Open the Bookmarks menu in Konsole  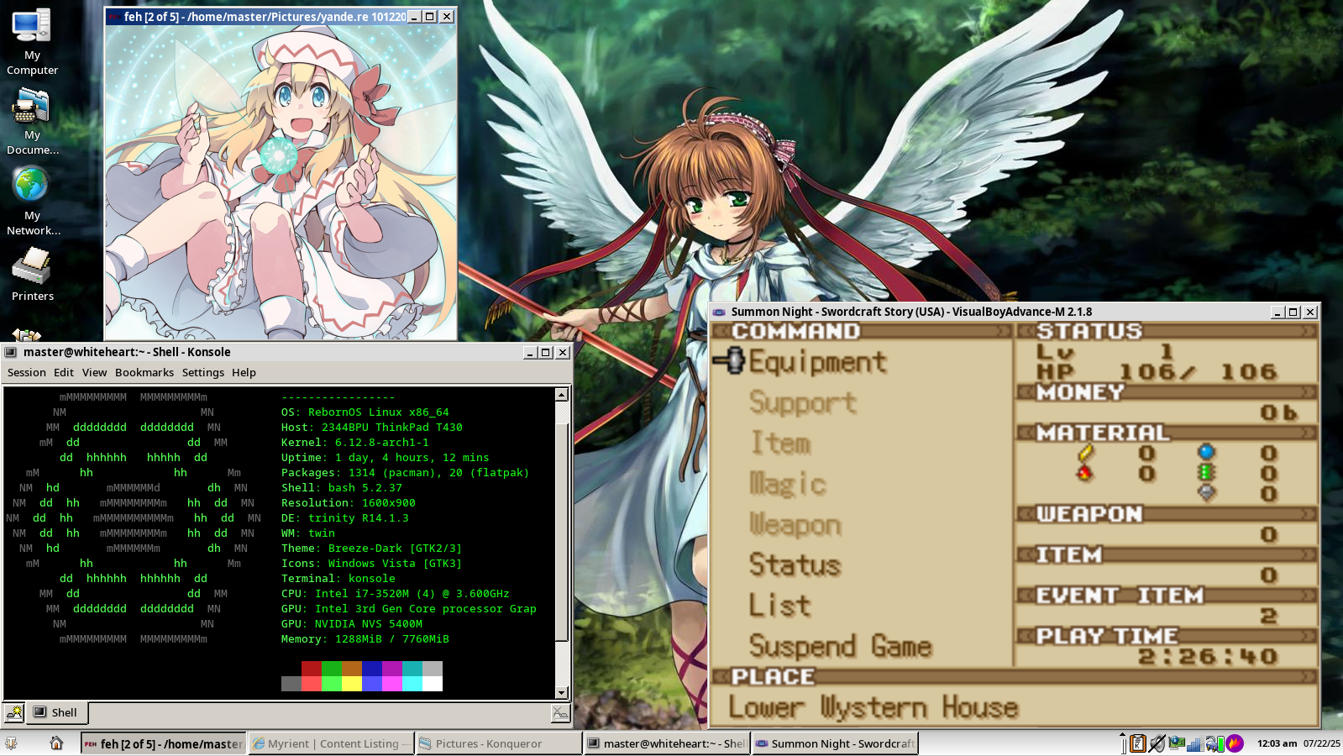(144, 372)
